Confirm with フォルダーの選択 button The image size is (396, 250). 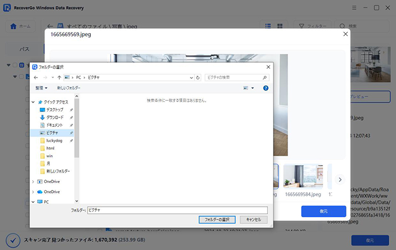[217, 220]
